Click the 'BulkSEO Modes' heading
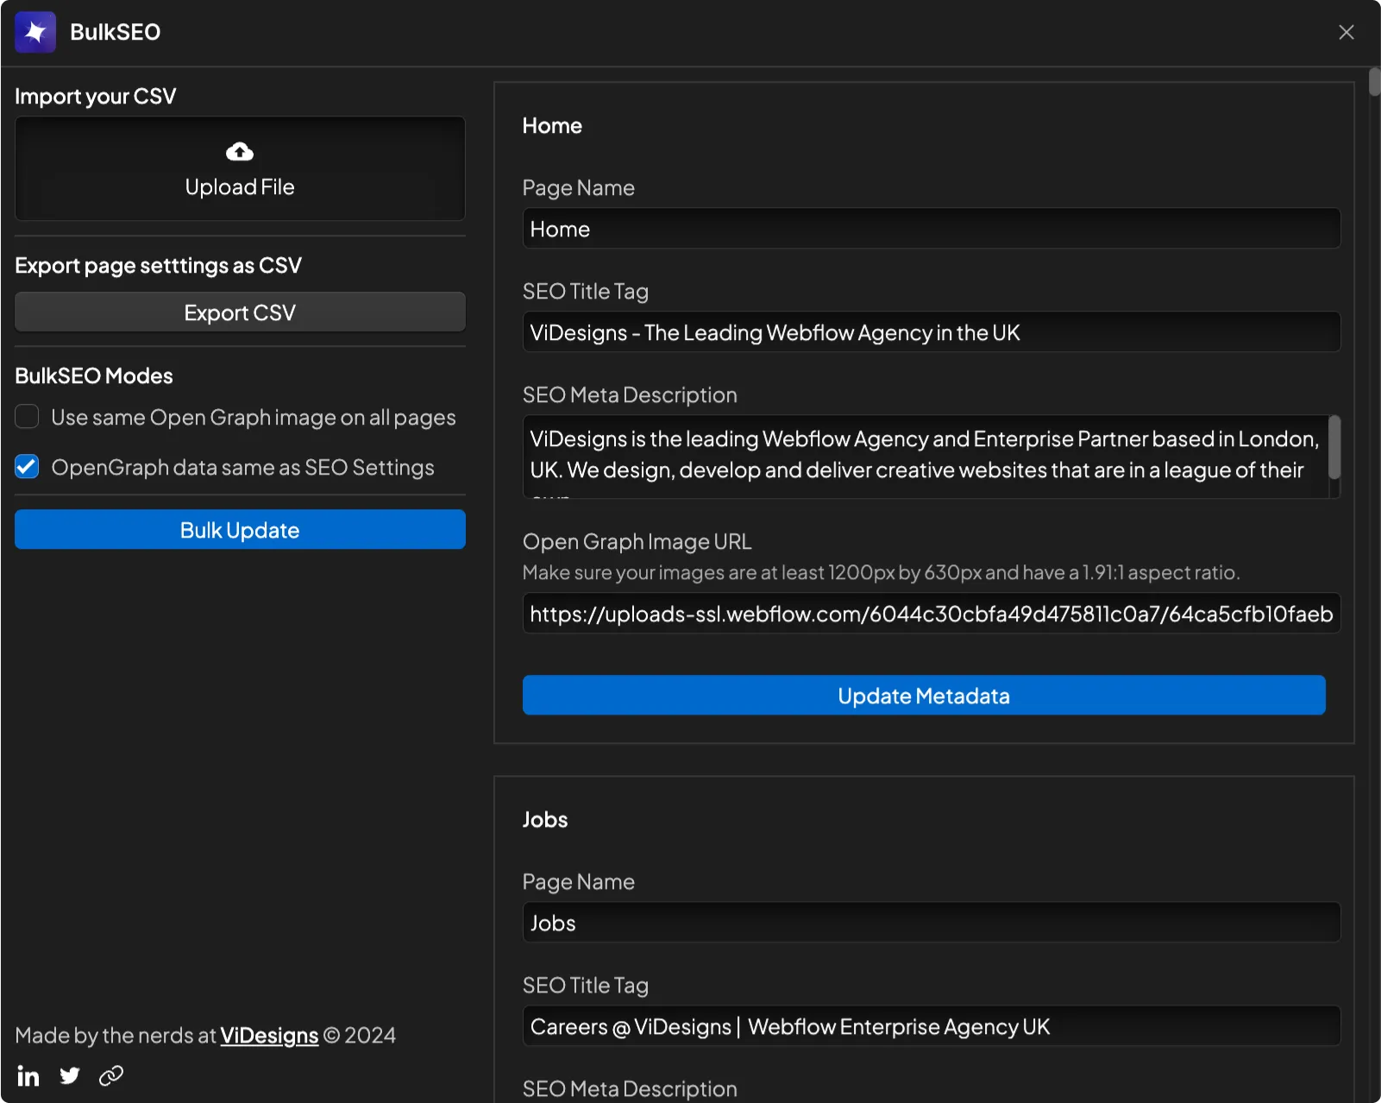 coord(94,375)
